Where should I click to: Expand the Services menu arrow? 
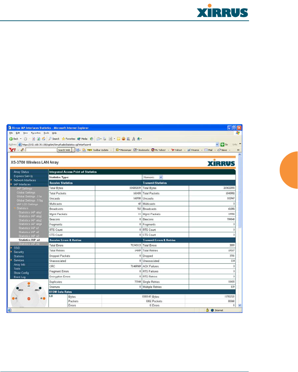[11, 260]
